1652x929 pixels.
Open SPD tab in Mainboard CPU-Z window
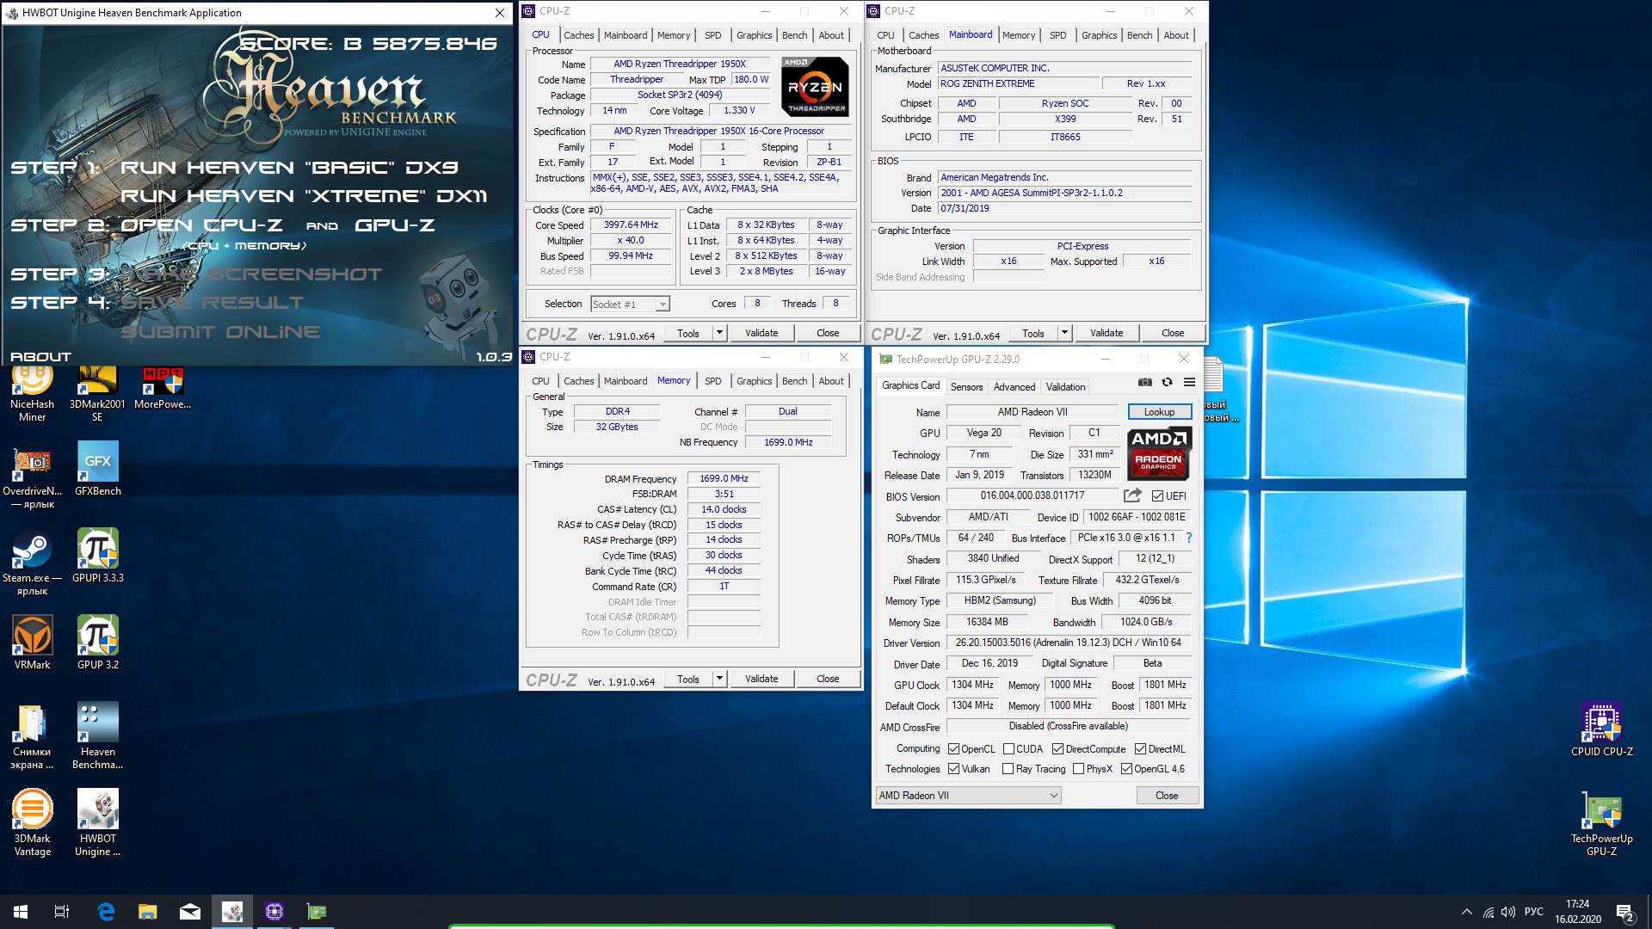(x=1057, y=35)
